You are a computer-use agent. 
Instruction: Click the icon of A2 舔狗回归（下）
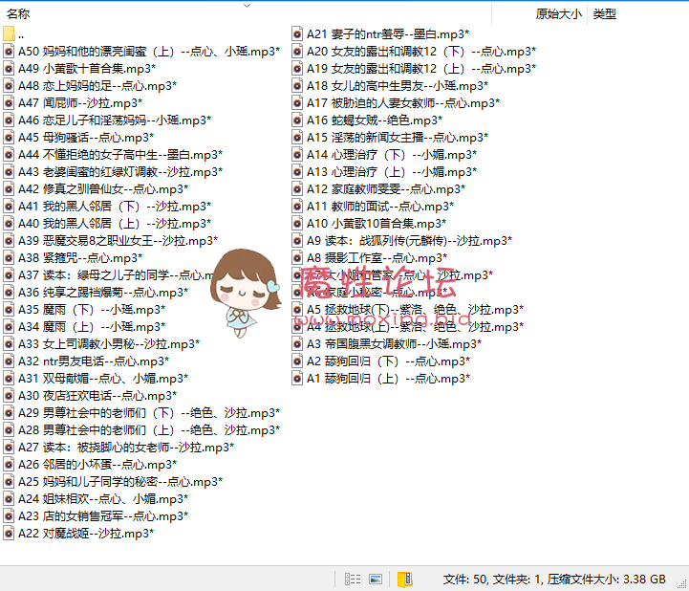pyautogui.click(x=297, y=361)
